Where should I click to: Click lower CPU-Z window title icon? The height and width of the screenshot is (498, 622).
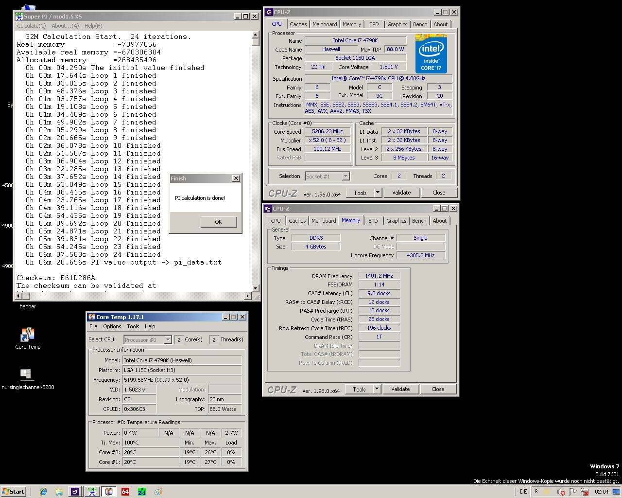pos(268,209)
